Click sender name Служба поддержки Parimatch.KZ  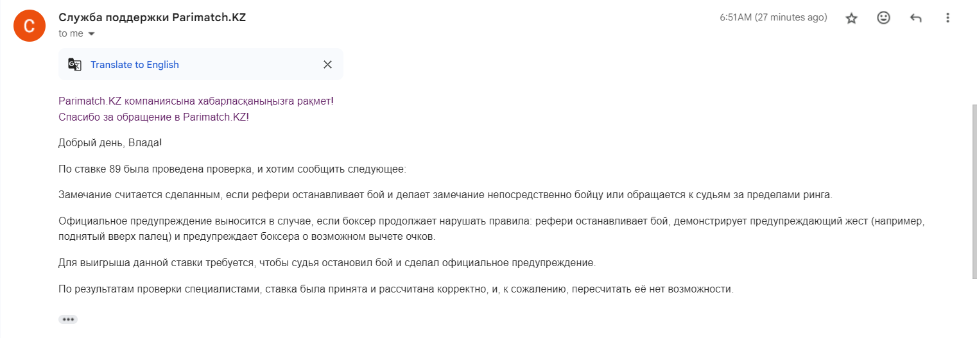[x=152, y=17]
